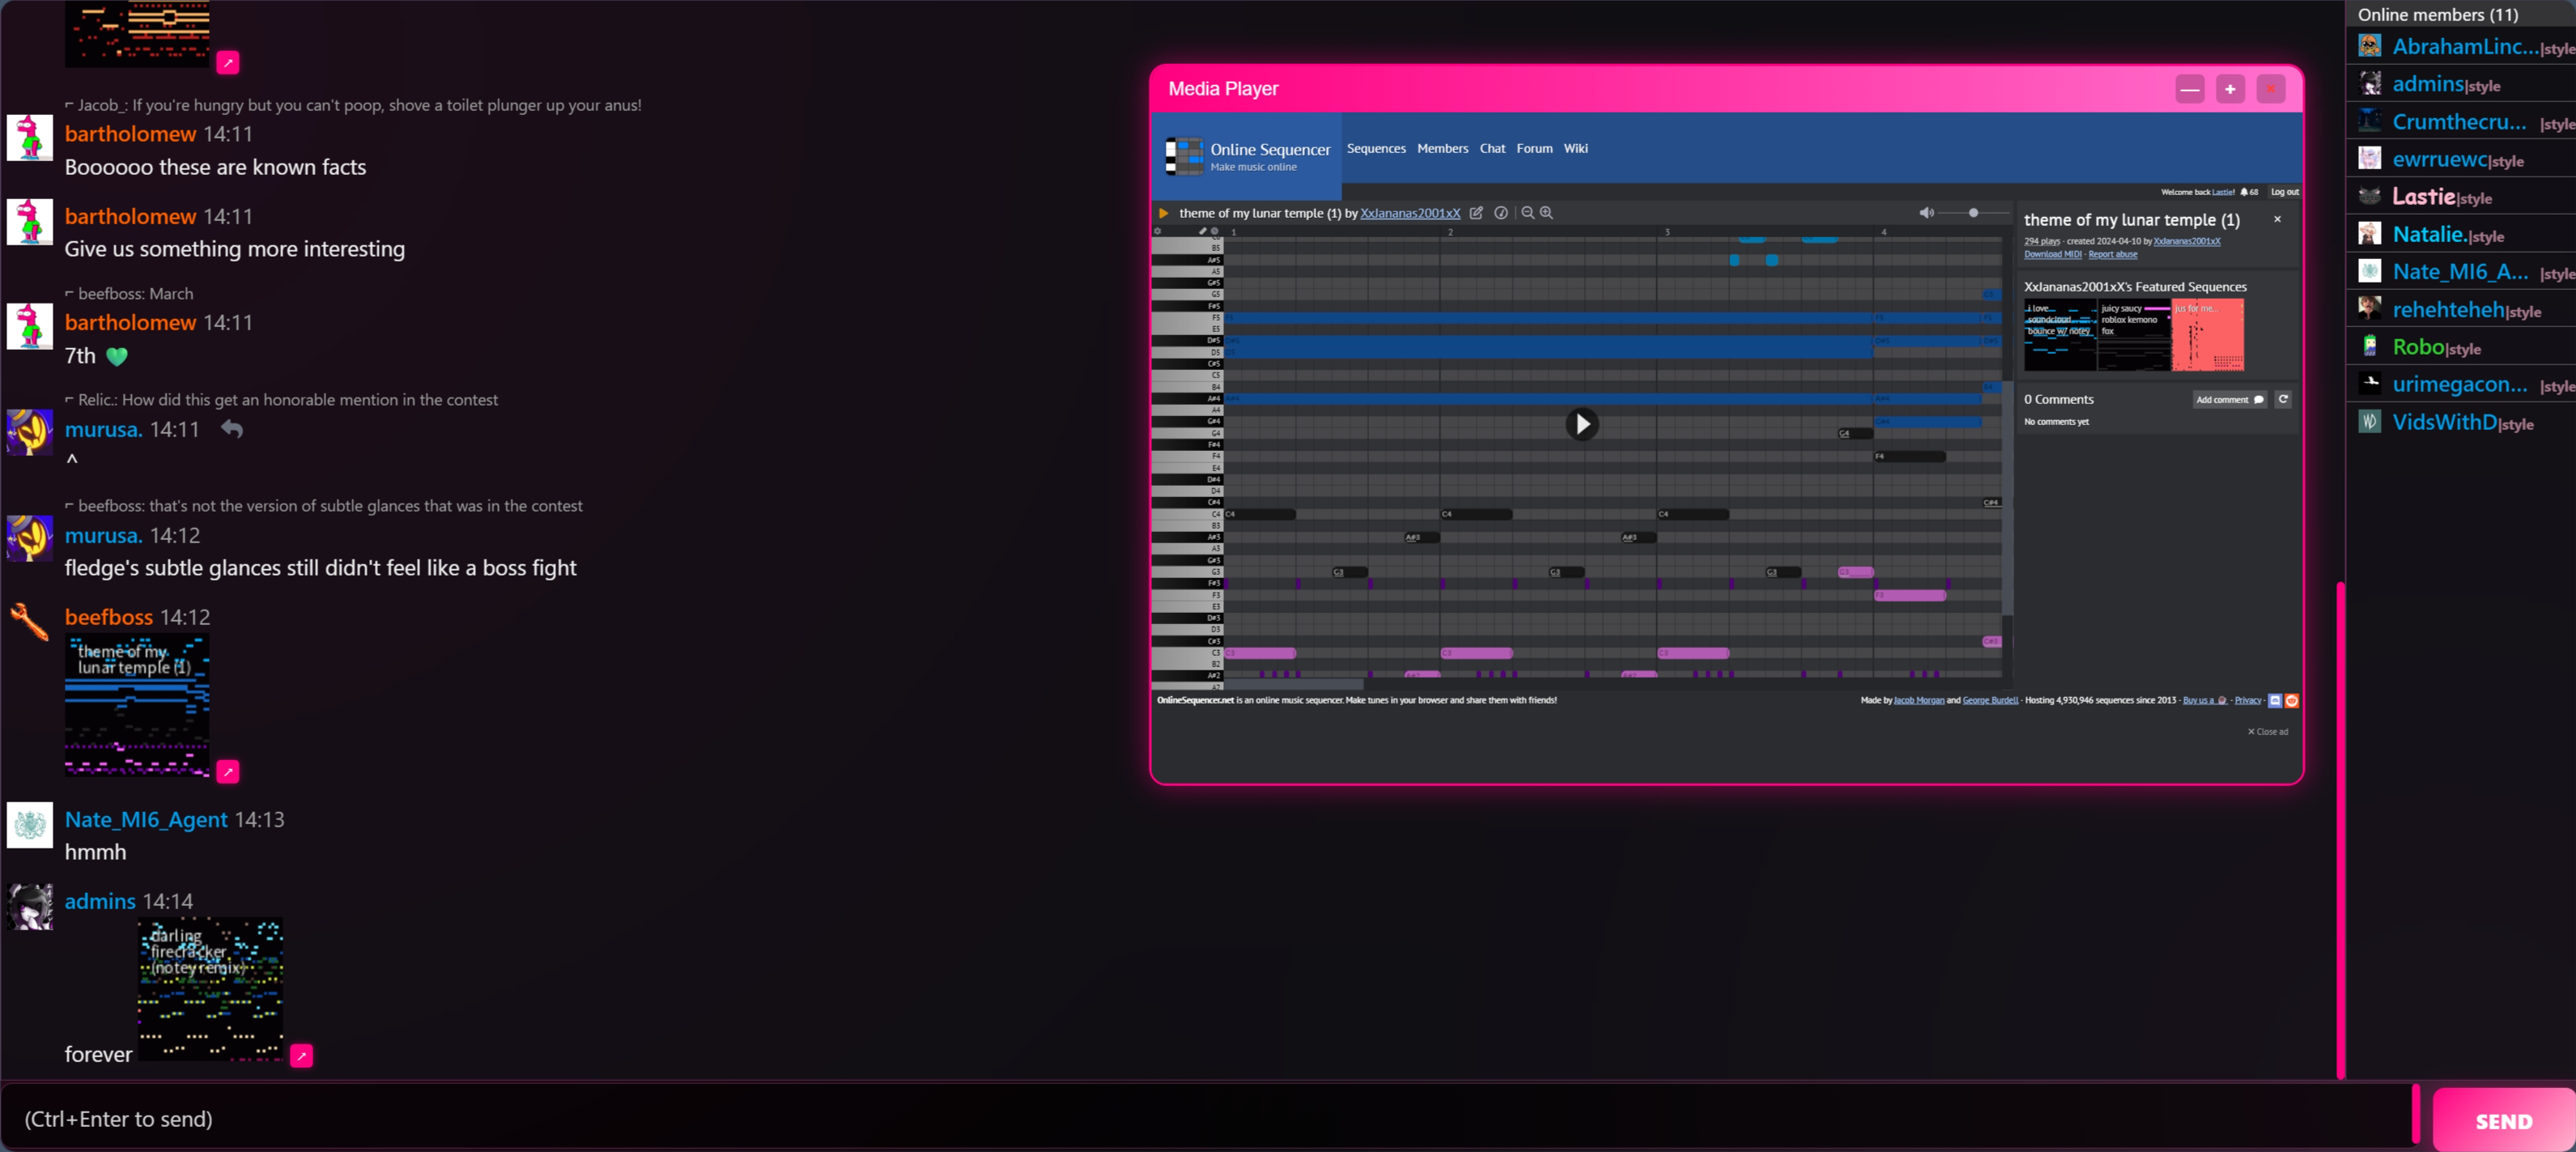Click the tempo clock icon beside the title
This screenshot has height=1152, width=2576.
click(x=1501, y=213)
